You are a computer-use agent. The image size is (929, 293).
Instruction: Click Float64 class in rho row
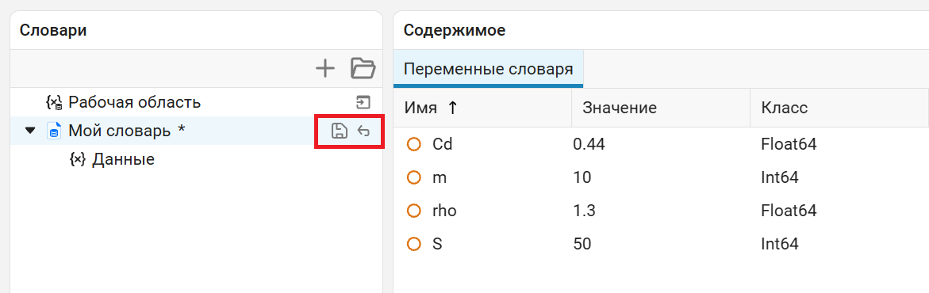pos(789,210)
